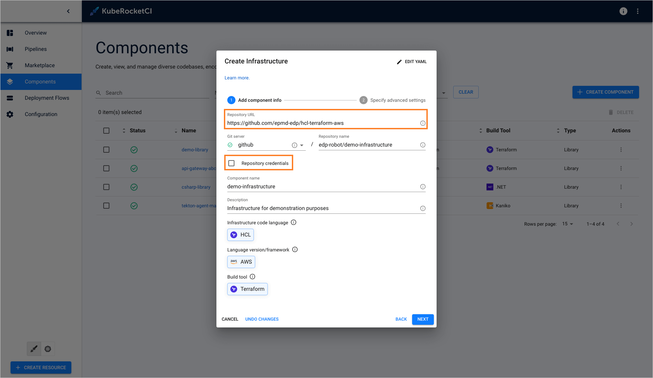The height and width of the screenshot is (378, 653).
Task: Open the three-dot menu in the header
Action: pos(638,11)
